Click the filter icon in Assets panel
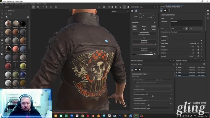Screen dimensions: 210x118 [7, 17]
